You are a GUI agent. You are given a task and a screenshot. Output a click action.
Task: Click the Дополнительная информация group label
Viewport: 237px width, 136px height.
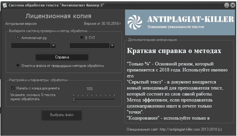pos(152,40)
